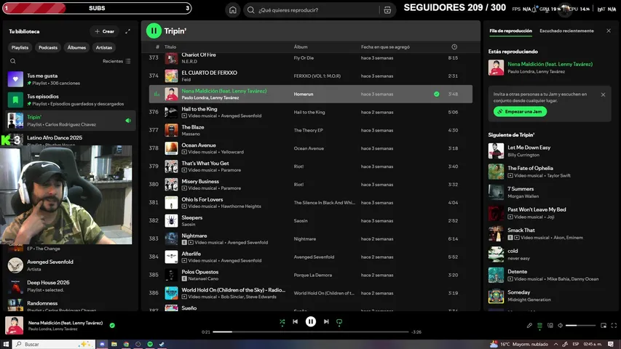Filter library by Podcasts
This screenshot has height=349, width=621.
coord(48,47)
